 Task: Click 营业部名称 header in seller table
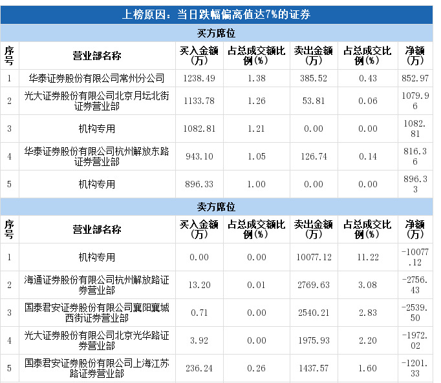pyautogui.click(x=97, y=229)
